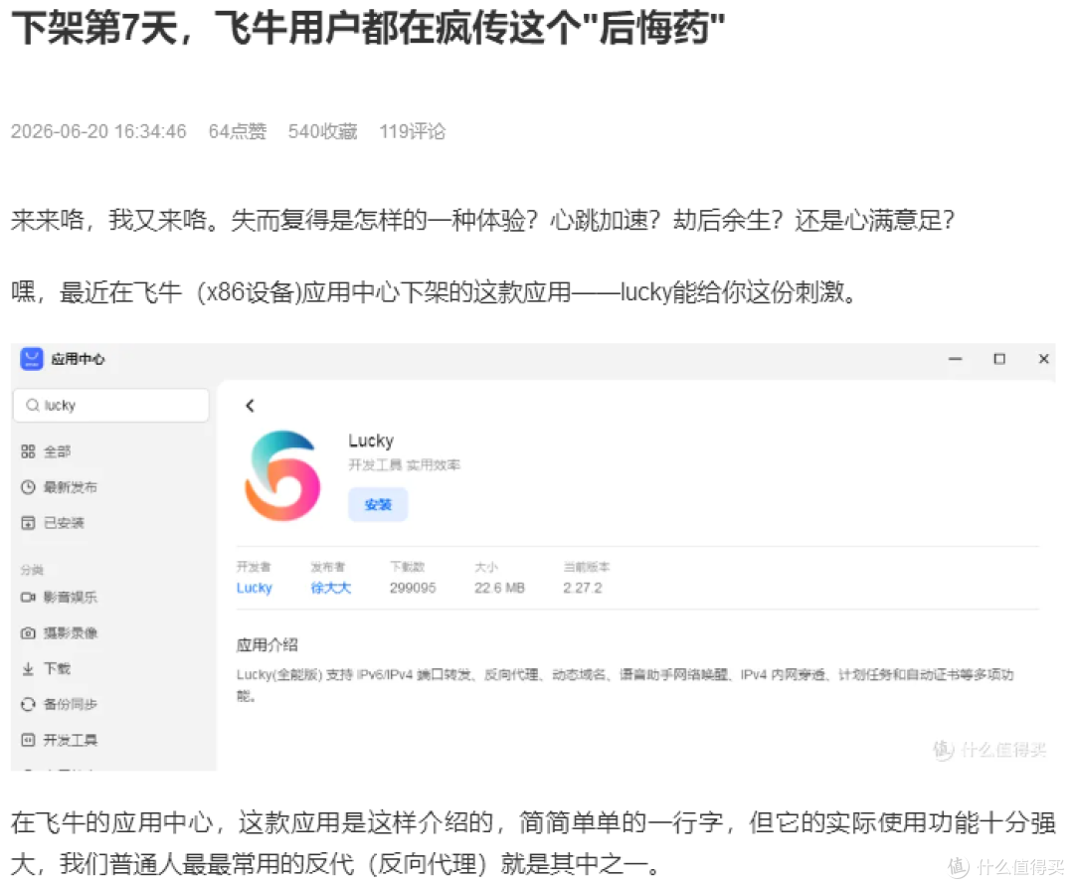Click 64点赞 count
The height and width of the screenshot is (889, 1074).
[238, 131]
